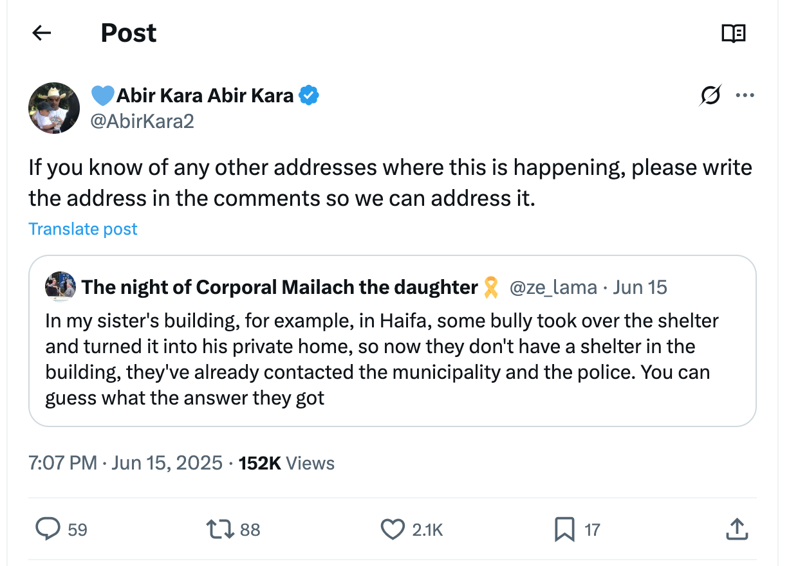This screenshot has height=566, width=789.
Task: Open the @ze_lama handle in quoted post
Action: [x=553, y=287]
